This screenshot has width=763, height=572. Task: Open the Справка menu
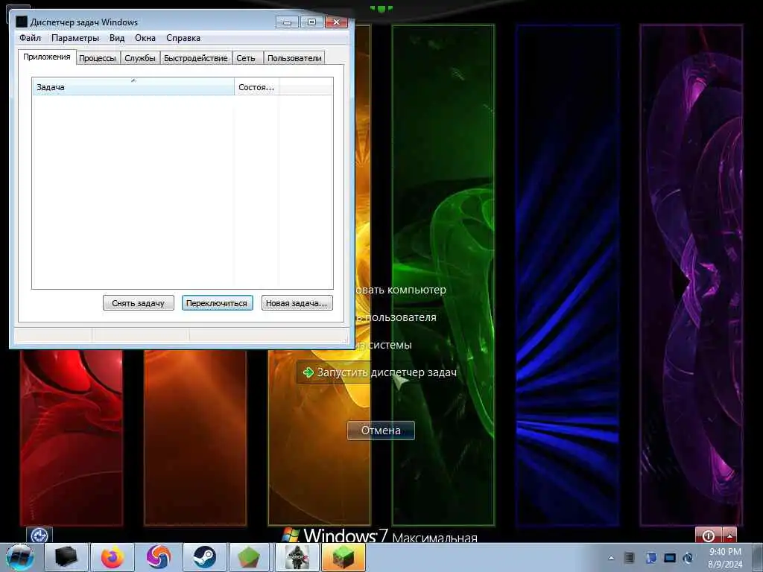point(183,38)
